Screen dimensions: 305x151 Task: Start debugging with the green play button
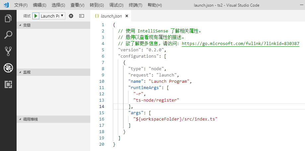click(x=36, y=16)
